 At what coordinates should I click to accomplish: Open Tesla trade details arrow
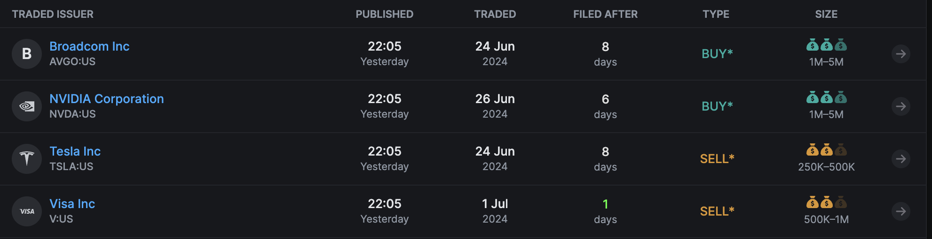coord(900,159)
